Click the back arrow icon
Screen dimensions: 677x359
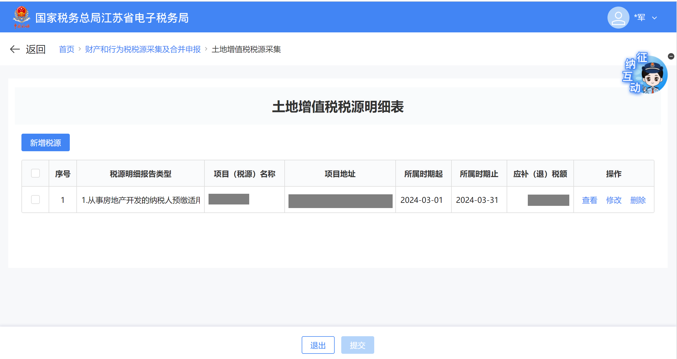pyautogui.click(x=15, y=49)
